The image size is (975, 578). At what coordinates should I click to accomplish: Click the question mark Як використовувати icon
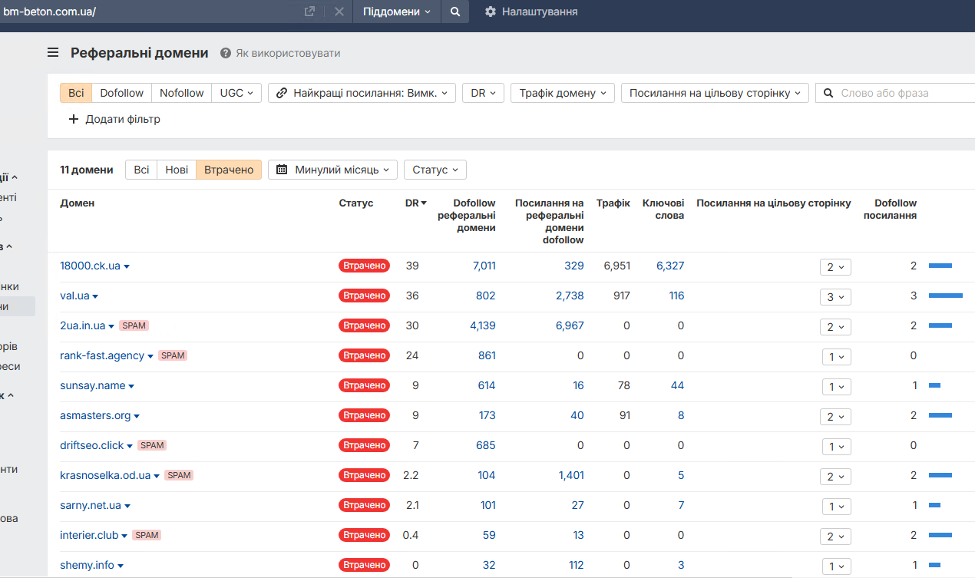pyautogui.click(x=226, y=53)
